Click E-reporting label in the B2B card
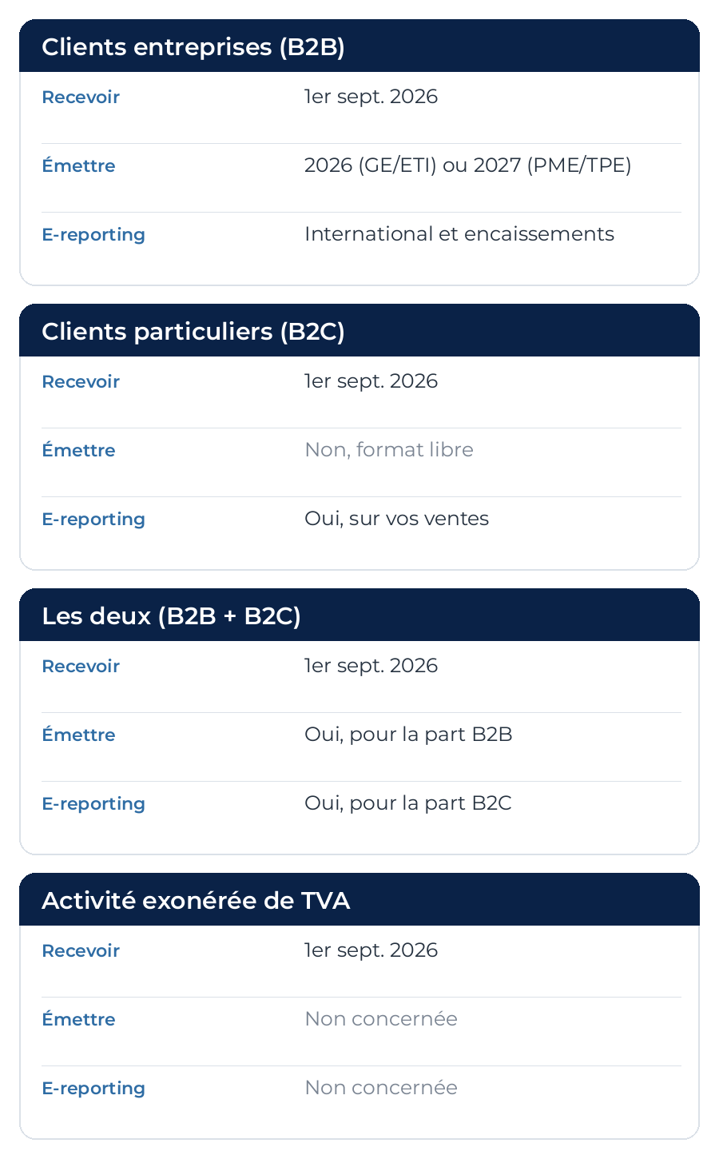Screen dimensions: 719x1159 click(x=93, y=235)
